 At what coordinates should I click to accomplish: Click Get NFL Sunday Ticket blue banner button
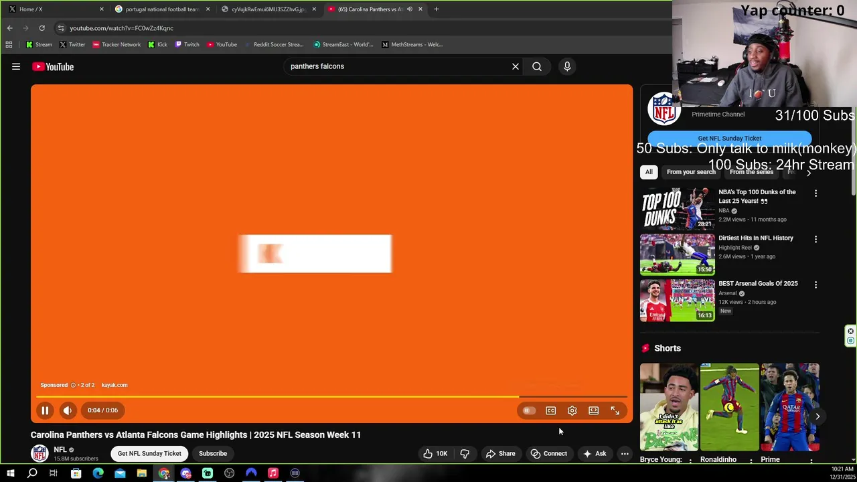tap(730, 139)
